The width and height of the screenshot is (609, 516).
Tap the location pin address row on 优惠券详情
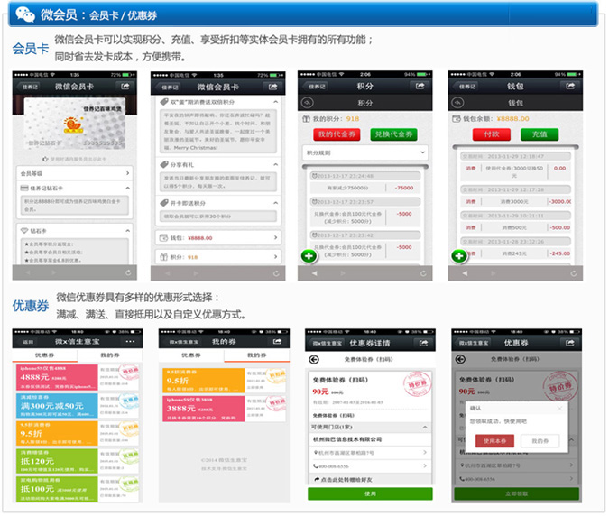coord(370,453)
